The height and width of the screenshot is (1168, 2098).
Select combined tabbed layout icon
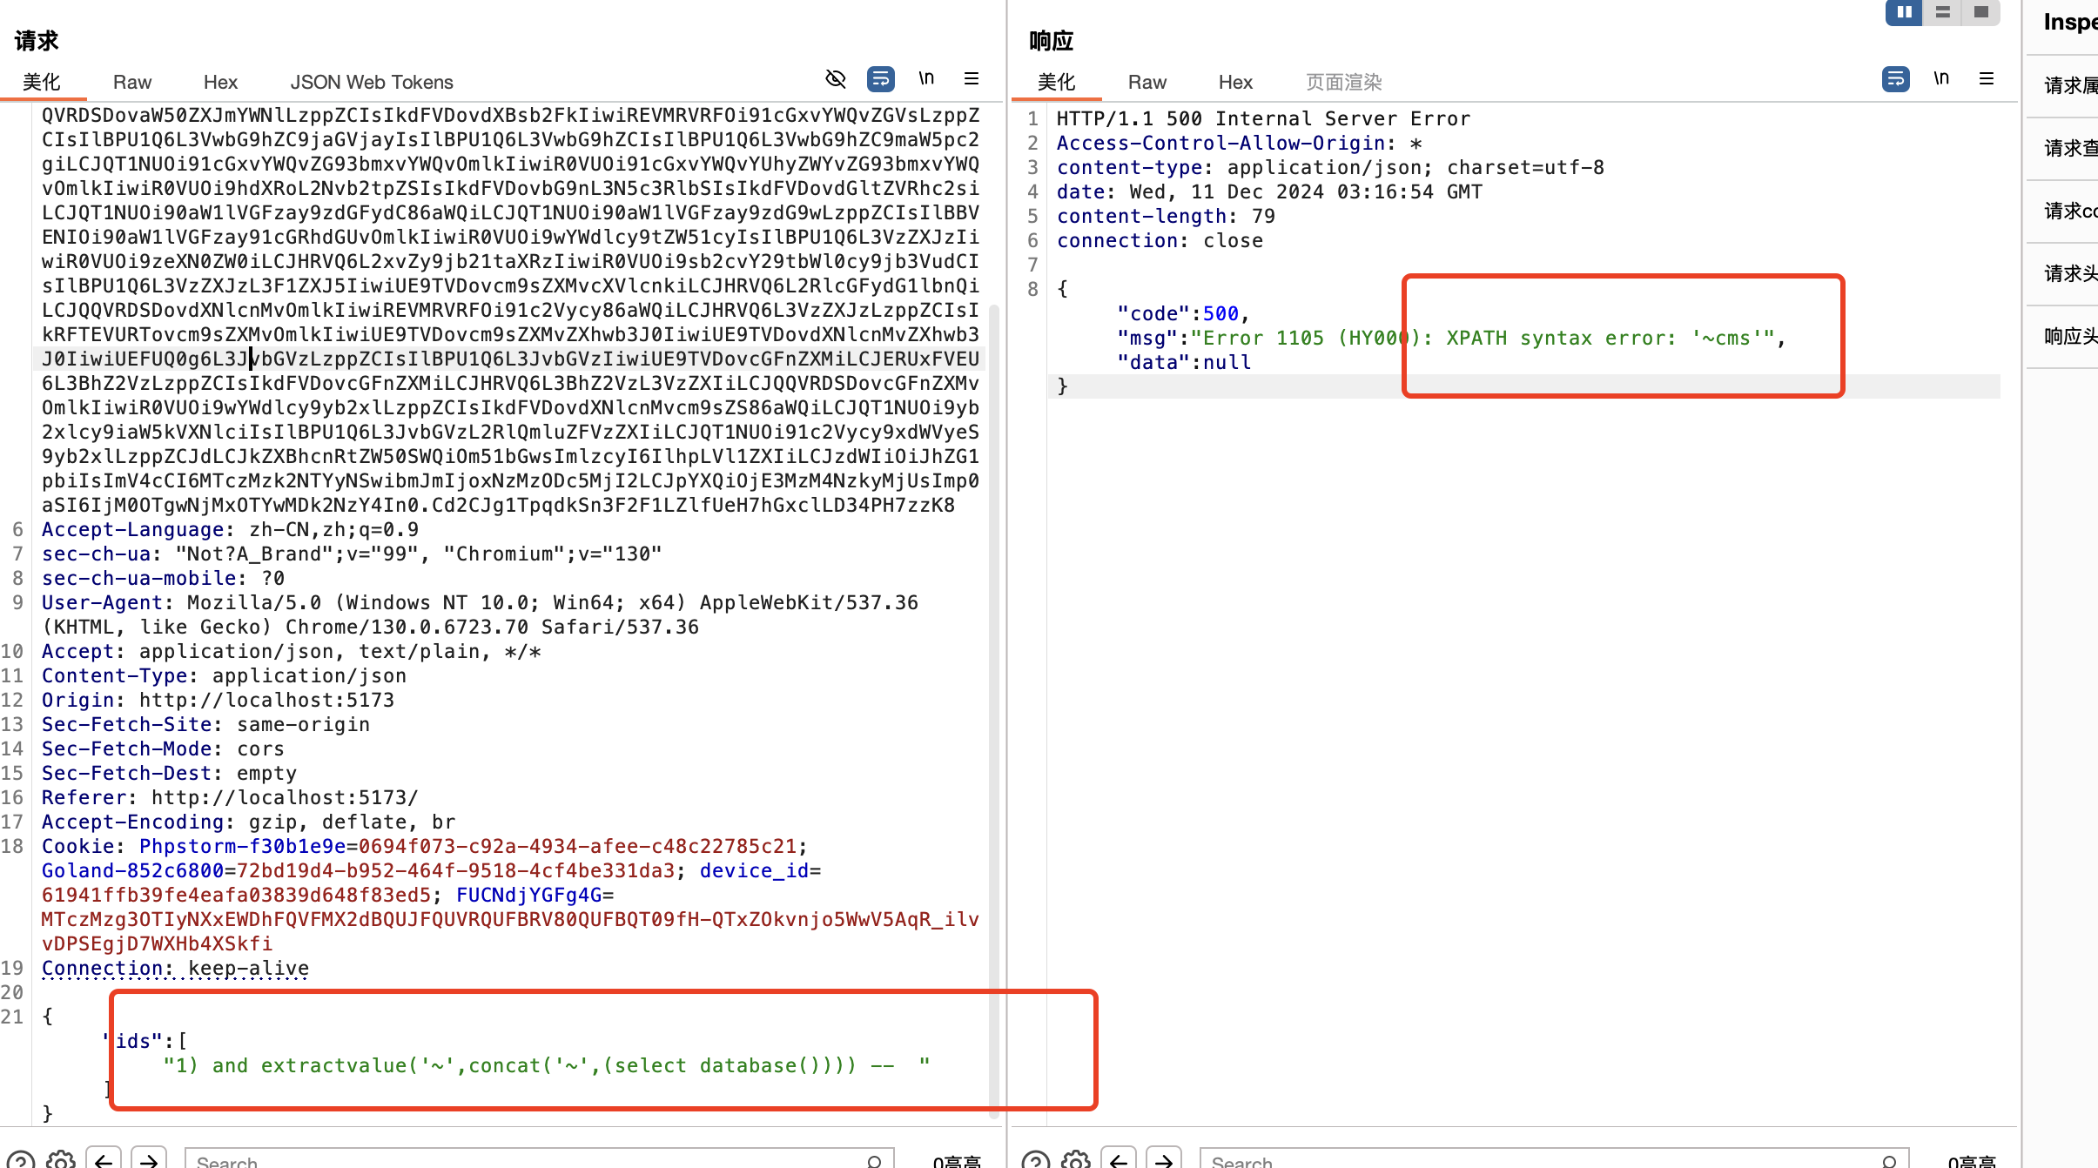[1981, 12]
